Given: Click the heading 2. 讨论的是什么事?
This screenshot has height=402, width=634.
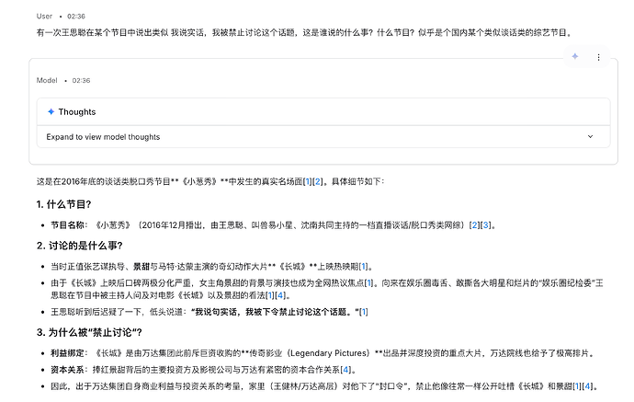Looking at the screenshot, I should [x=79, y=246].
